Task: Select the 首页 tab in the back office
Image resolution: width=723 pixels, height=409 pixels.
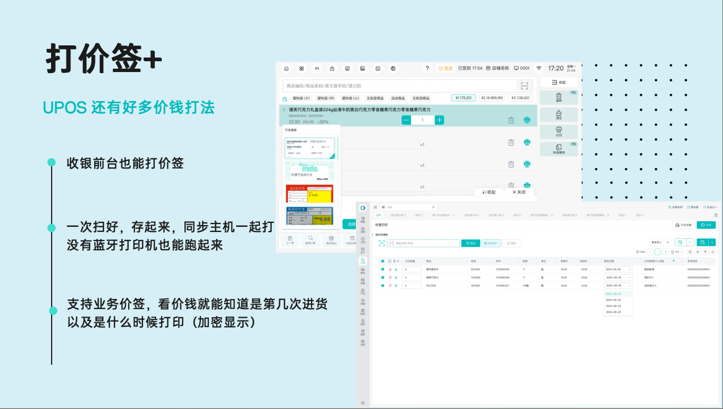Action: click(379, 215)
